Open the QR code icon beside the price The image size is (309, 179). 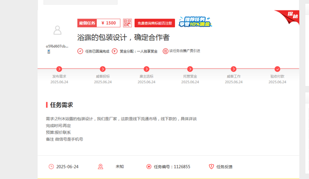click(x=127, y=23)
